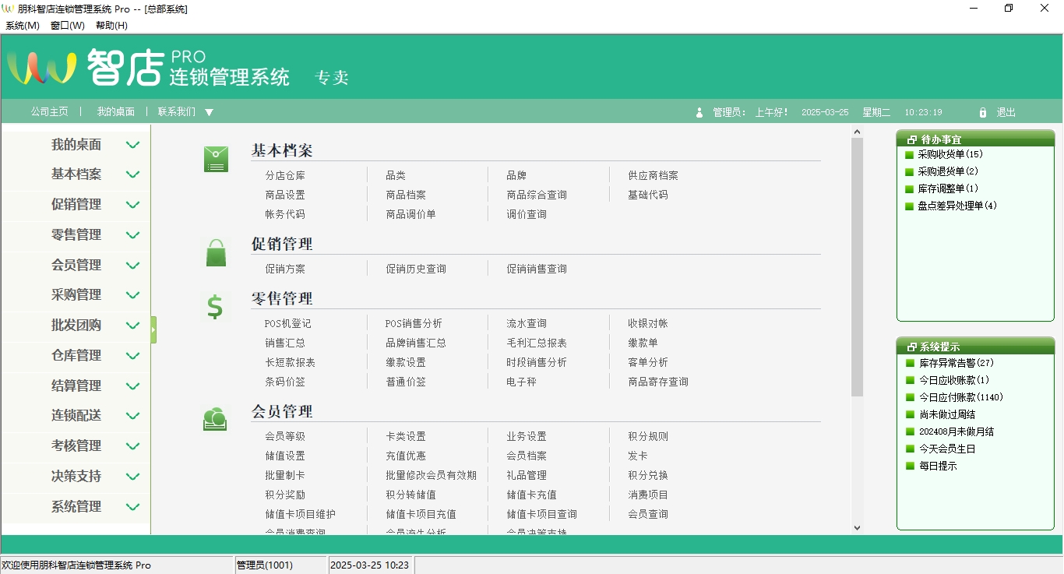Viewport: 1064px width, 574px height.
Task: Open 会员档案 link
Action: [527, 456]
